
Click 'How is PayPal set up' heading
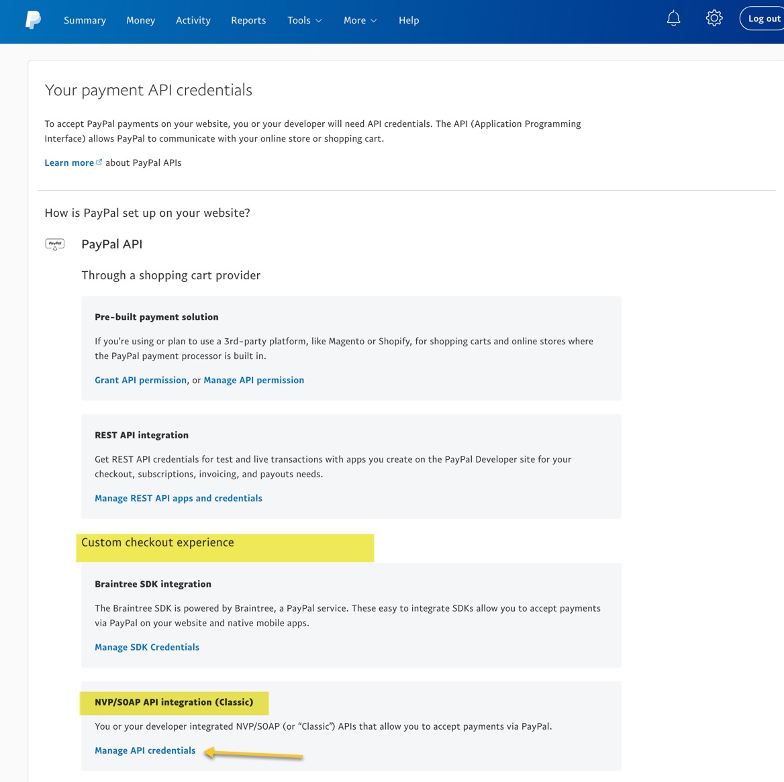(x=148, y=213)
